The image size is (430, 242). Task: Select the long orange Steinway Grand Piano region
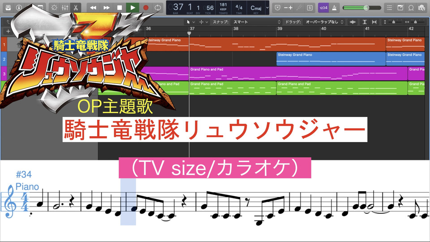[265, 44]
